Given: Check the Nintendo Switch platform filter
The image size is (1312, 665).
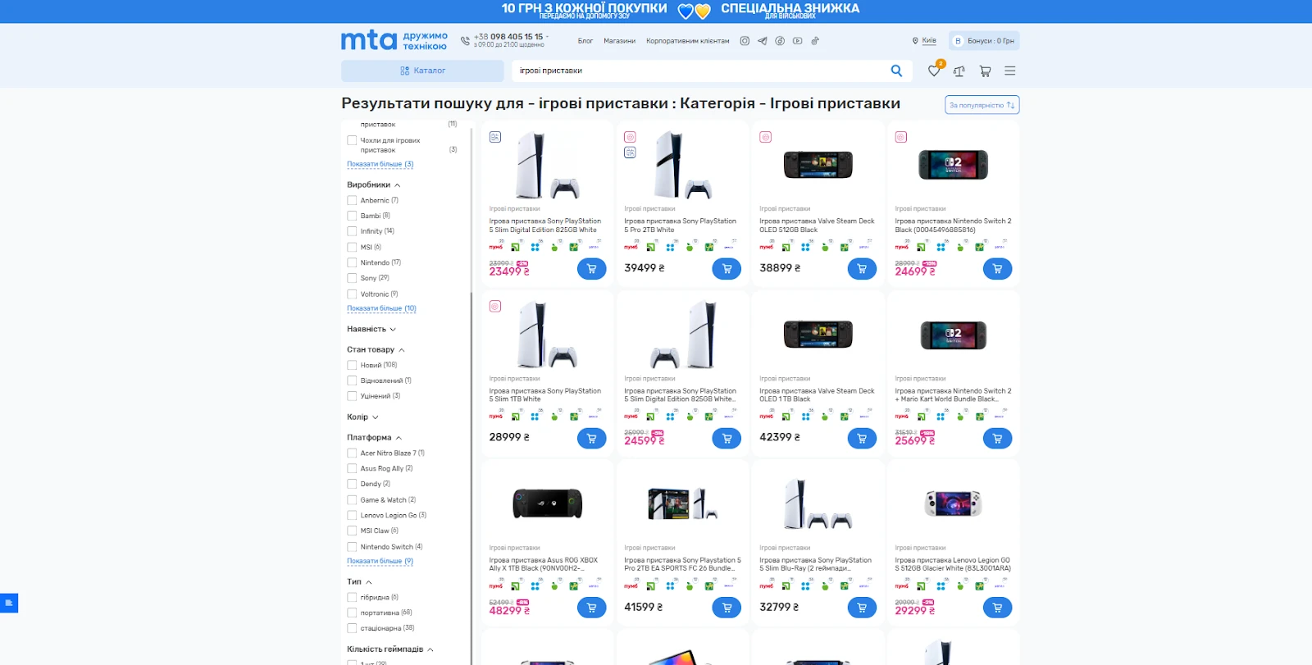Looking at the screenshot, I should [352, 547].
